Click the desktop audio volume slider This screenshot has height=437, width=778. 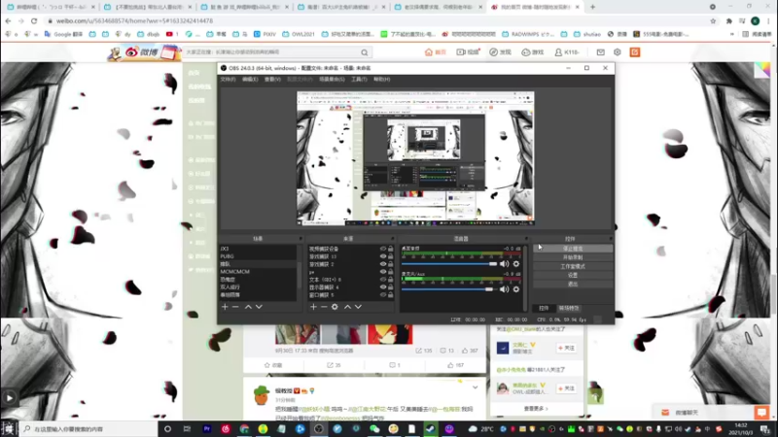coord(449,264)
